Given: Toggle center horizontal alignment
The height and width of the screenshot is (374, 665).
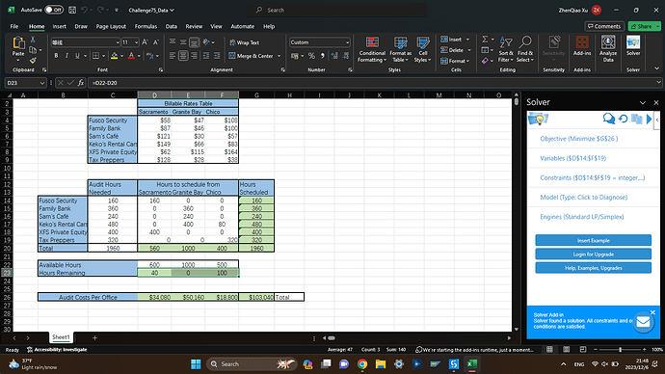Looking at the screenshot, I should click(183, 56).
